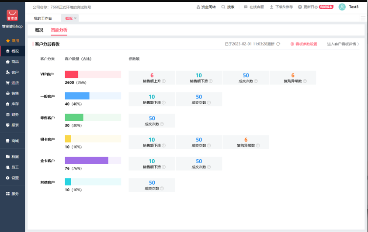Image resolution: width=368 pixels, height=232 pixels.
Task: Open 在线客服 chat in header
Action: click(x=254, y=7)
